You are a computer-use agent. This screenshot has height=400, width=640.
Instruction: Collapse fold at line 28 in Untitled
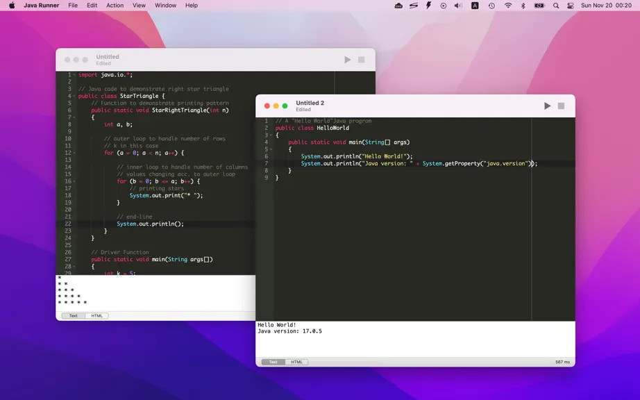[74, 267]
